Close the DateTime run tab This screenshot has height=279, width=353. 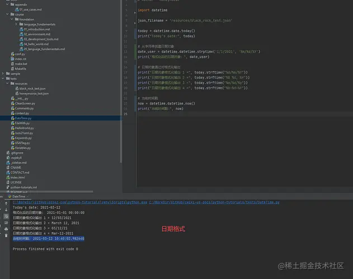point(27,196)
